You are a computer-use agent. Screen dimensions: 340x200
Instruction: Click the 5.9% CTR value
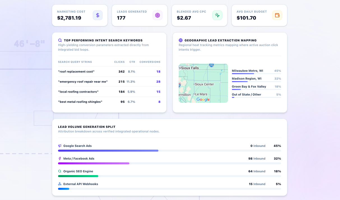click(x=131, y=92)
